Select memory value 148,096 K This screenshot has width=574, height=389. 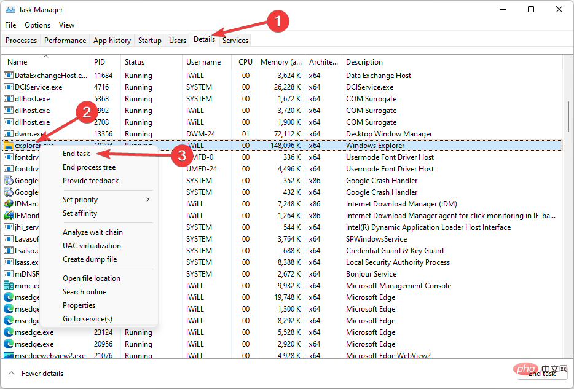[x=285, y=146]
